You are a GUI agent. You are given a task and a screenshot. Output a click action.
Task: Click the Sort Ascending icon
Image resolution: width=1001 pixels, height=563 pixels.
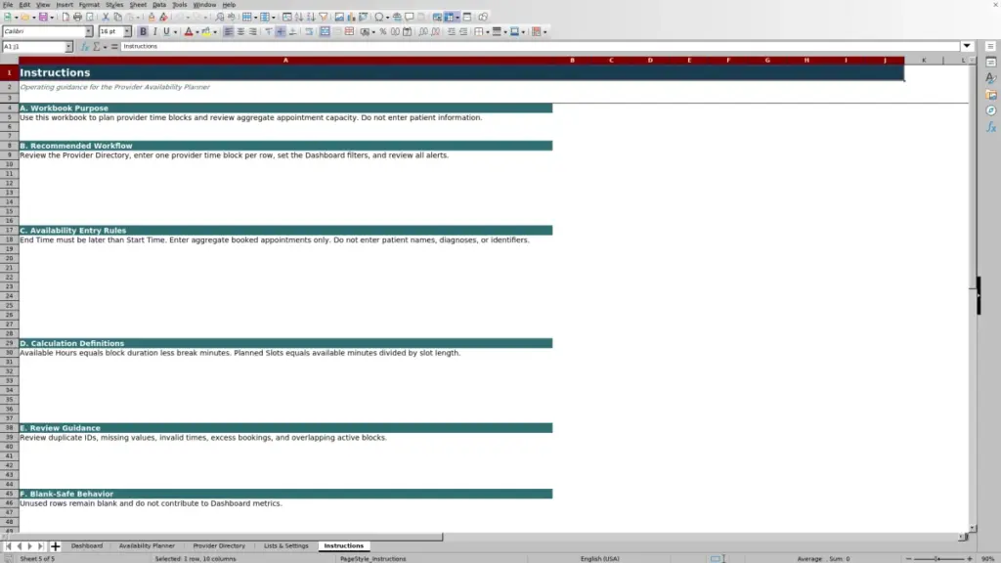click(299, 18)
